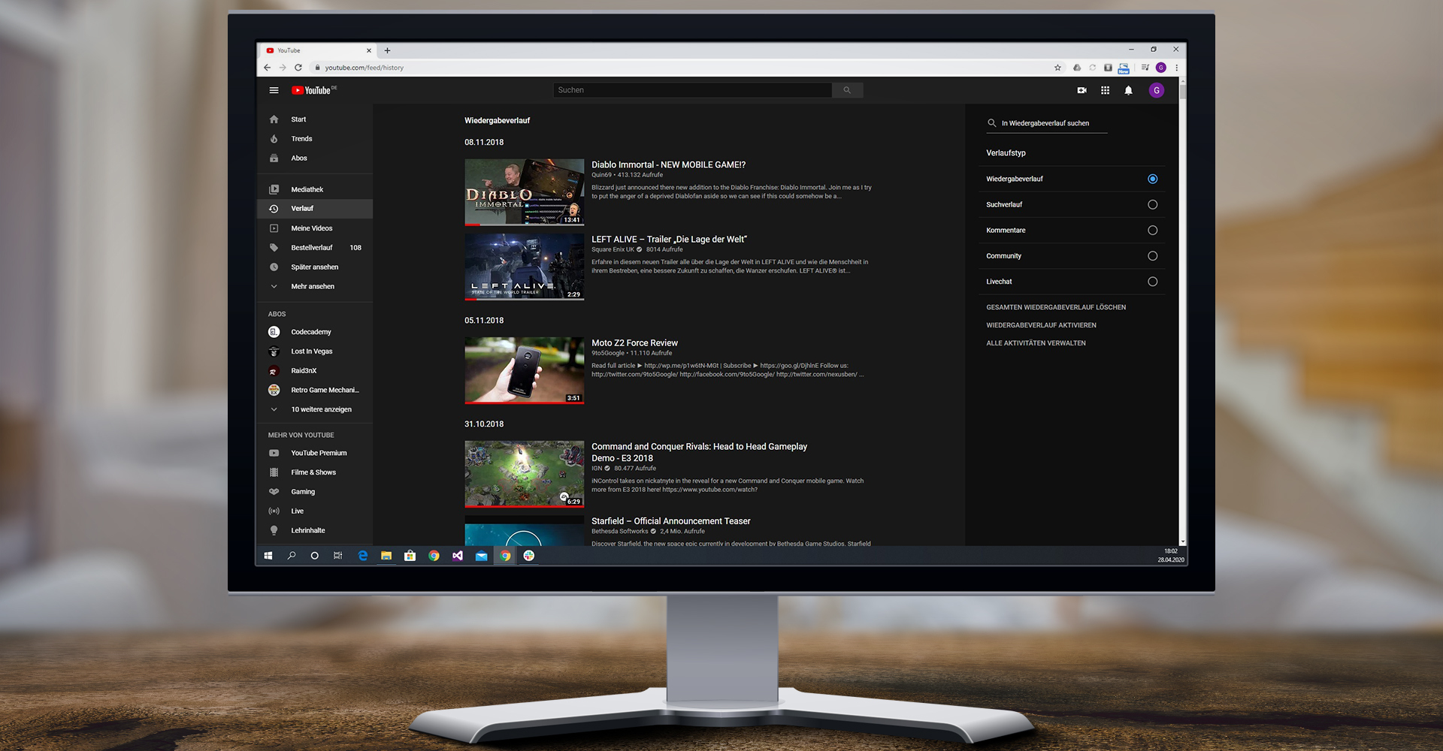Screen dimensions: 1443x751
Task: Open the Gaming section
Action: click(x=315, y=492)
